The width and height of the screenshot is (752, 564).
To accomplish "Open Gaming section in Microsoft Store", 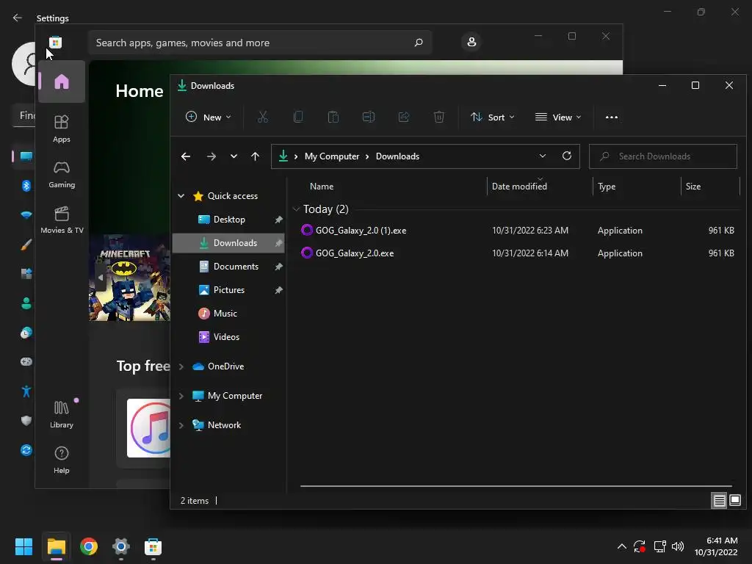I will tap(62, 175).
